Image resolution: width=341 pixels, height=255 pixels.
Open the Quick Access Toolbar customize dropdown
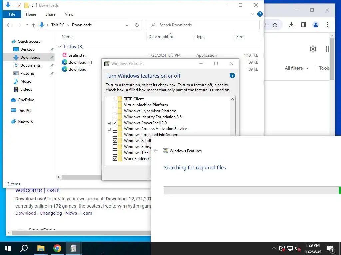[x=32, y=5]
